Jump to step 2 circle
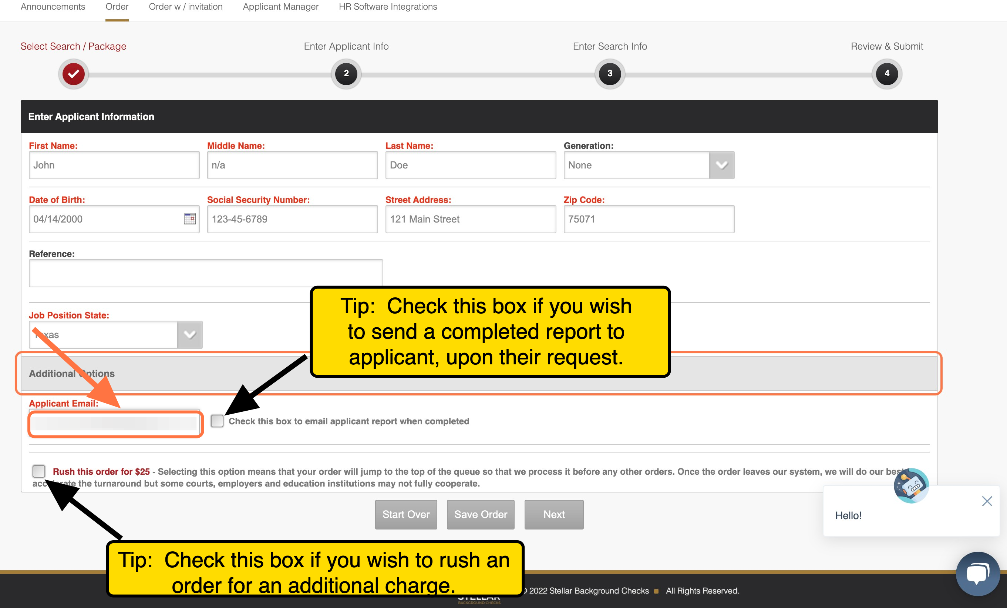Image resolution: width=1007 pixels, height=608 pixels. tap(346, 74)
